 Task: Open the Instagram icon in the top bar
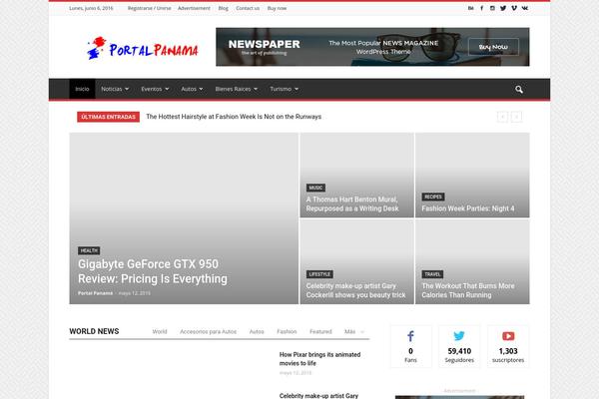pyautogui.click(x=492, y=8)
